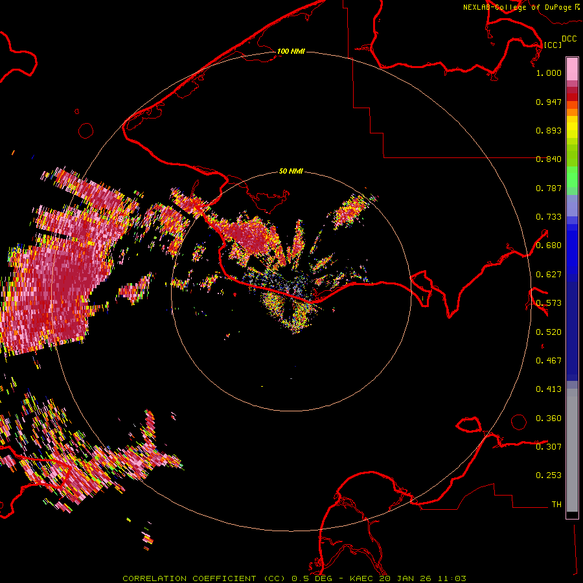Click the 100 NMI range ring label

pos(291,51)
